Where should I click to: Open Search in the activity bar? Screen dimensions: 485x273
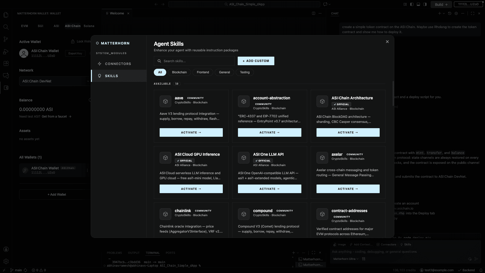click(x=6, y=27)
